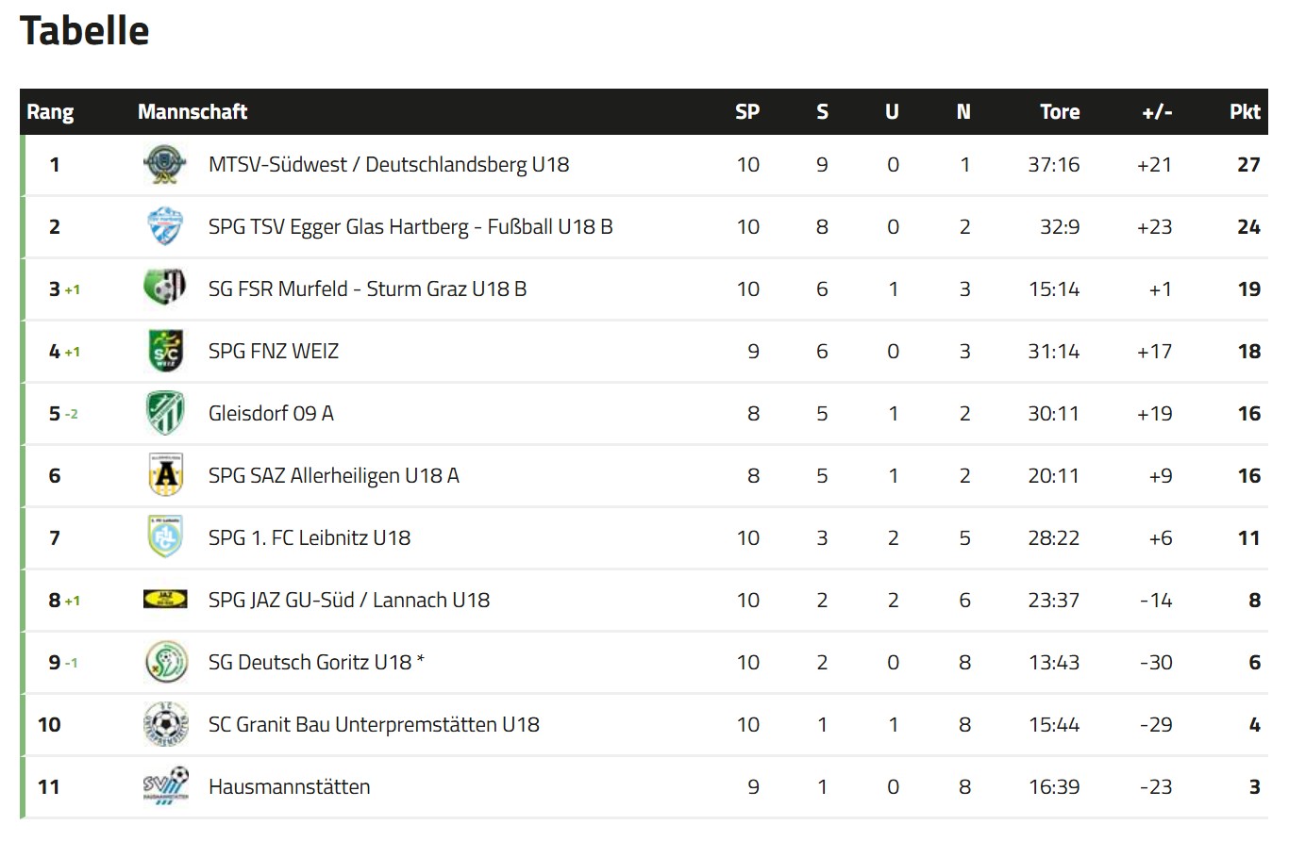The height and width of the screenshot is (841, 1289).
Task: Open SG Deutsch Goritz U18 team link
Action: coord(316,662)
